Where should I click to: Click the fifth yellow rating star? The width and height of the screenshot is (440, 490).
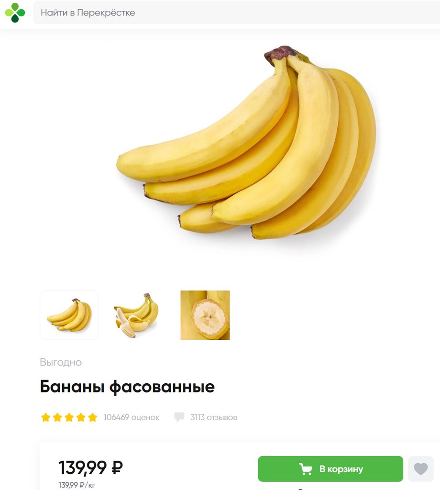(x=92, y=417)
